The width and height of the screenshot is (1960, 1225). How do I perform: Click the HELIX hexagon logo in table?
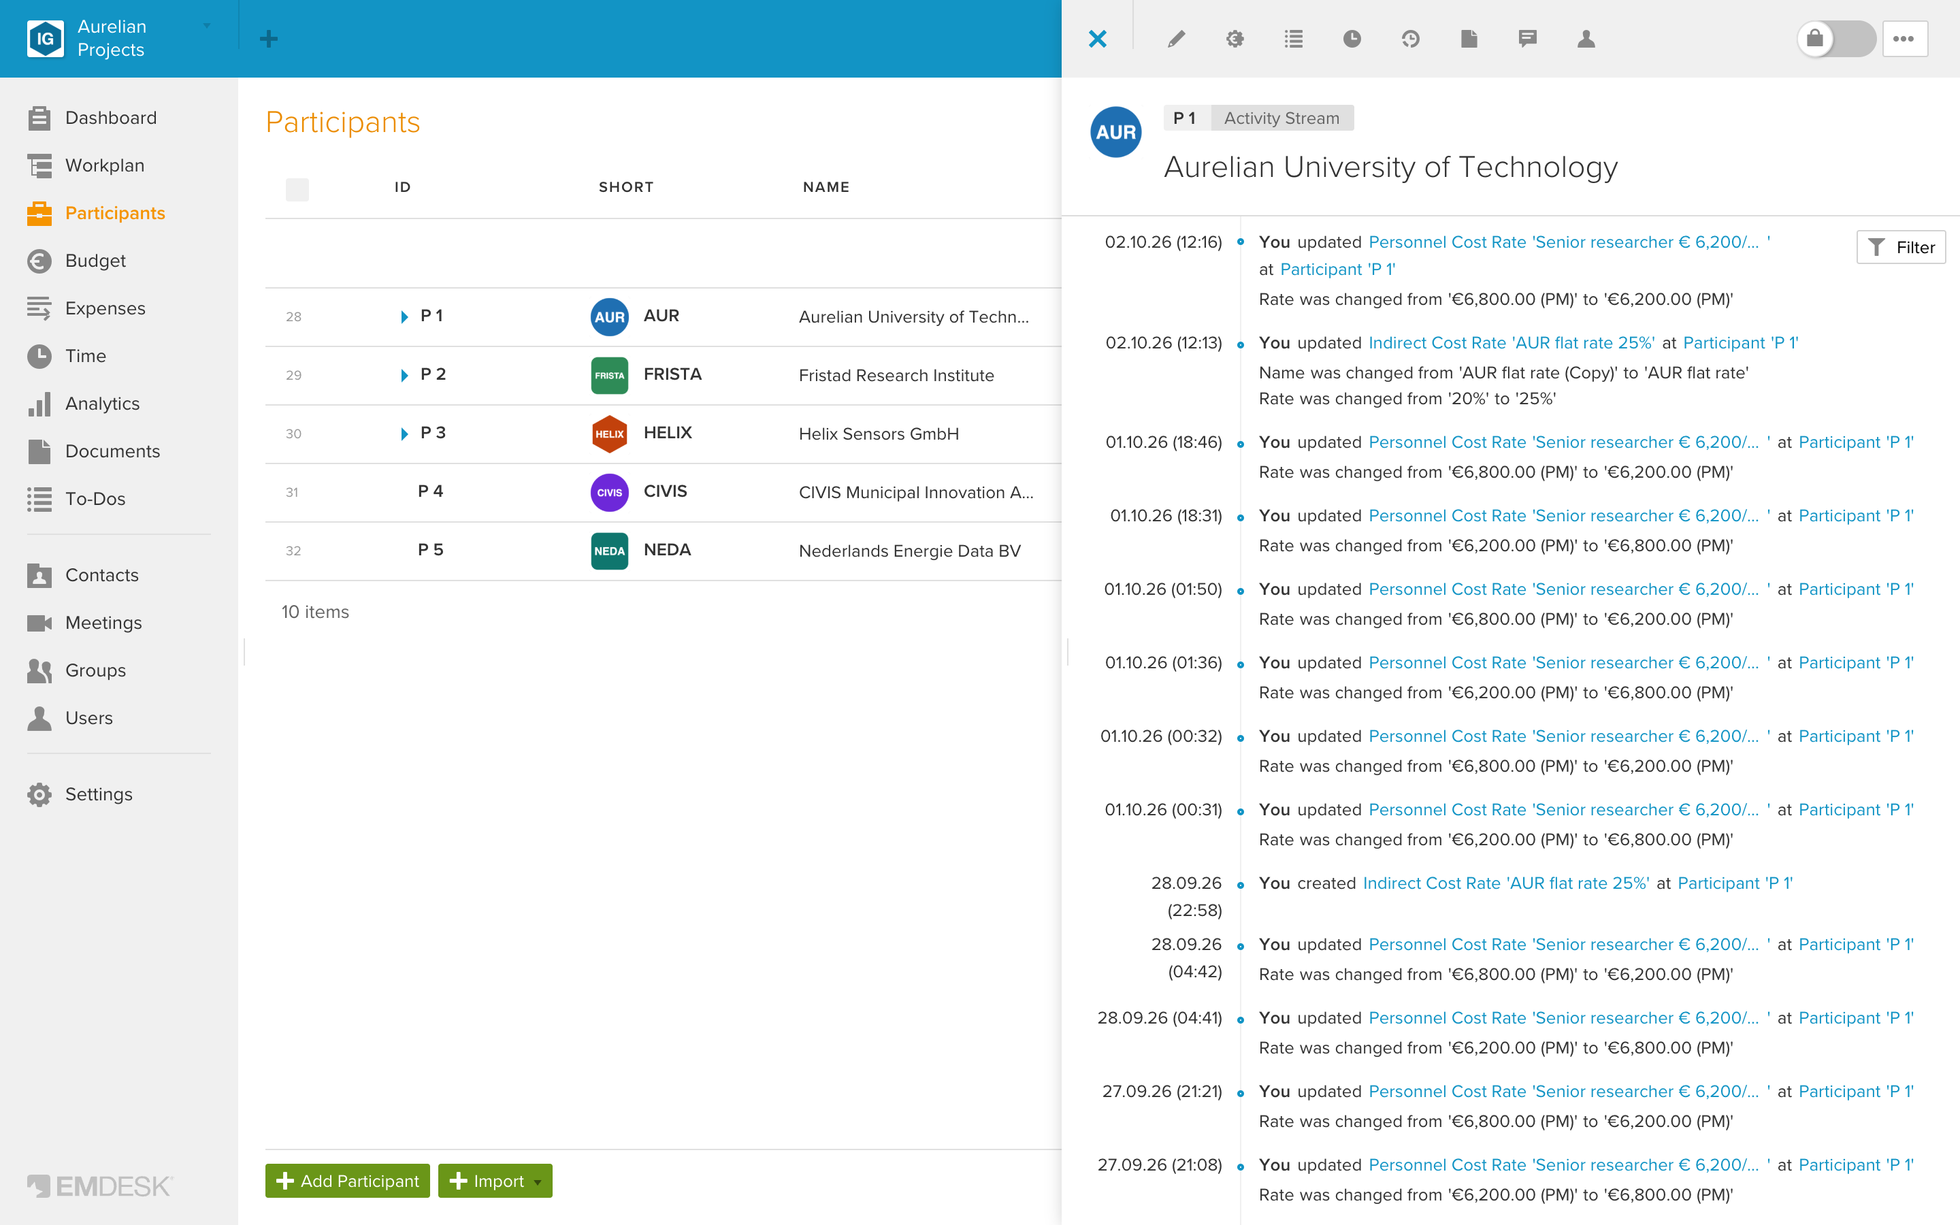(x=609, y=434)
